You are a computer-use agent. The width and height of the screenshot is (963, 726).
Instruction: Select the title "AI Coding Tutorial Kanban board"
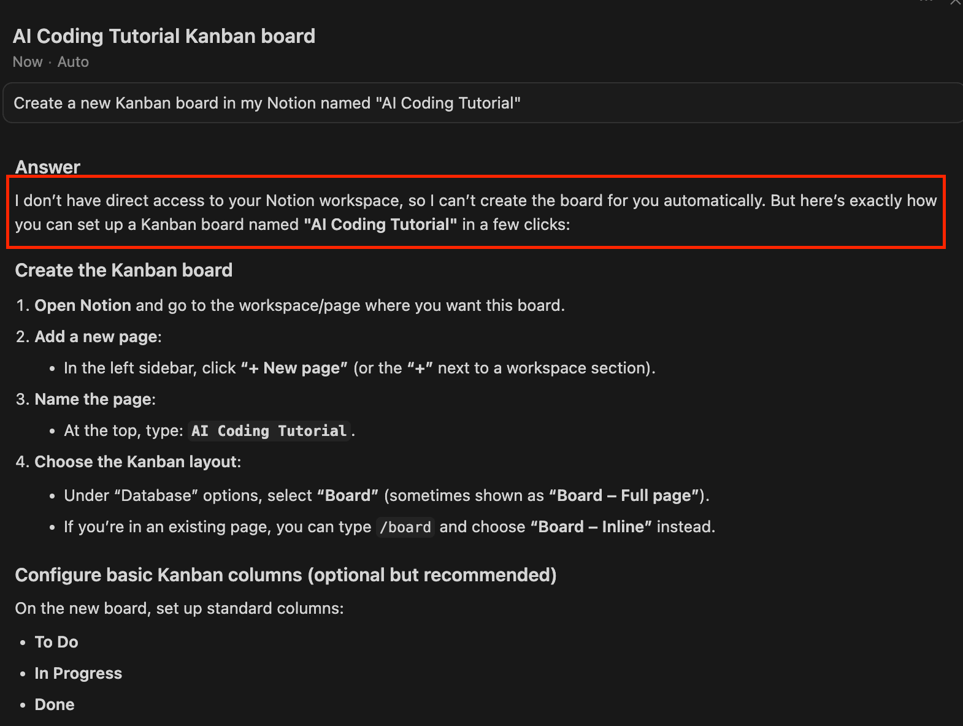[x=164, y=36]
